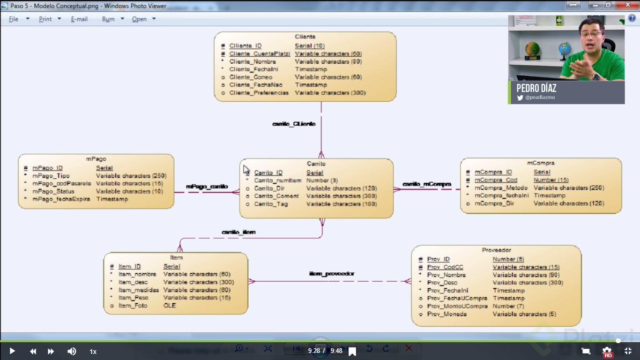This screenshot has height=360, width=640.
Task: Fast forward the video
Action: (51, 351)
